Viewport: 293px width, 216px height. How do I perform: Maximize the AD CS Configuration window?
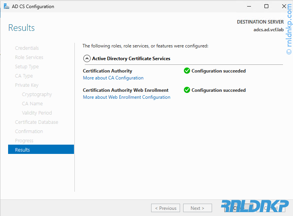pyautogui.click(x=266, y=7)
